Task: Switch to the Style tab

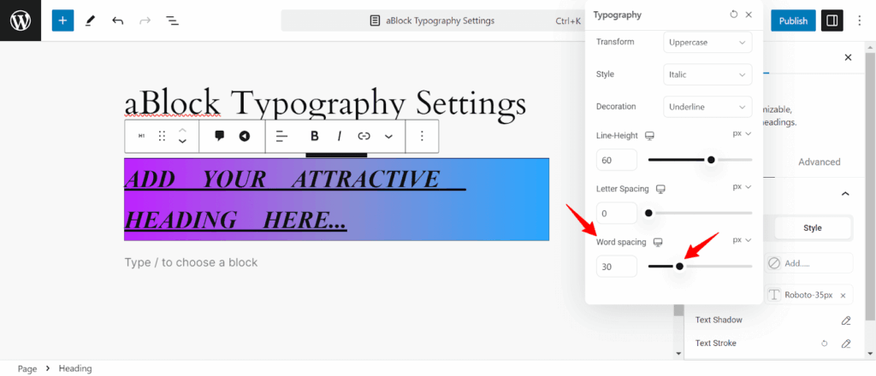Action: (x=813, y=227)
